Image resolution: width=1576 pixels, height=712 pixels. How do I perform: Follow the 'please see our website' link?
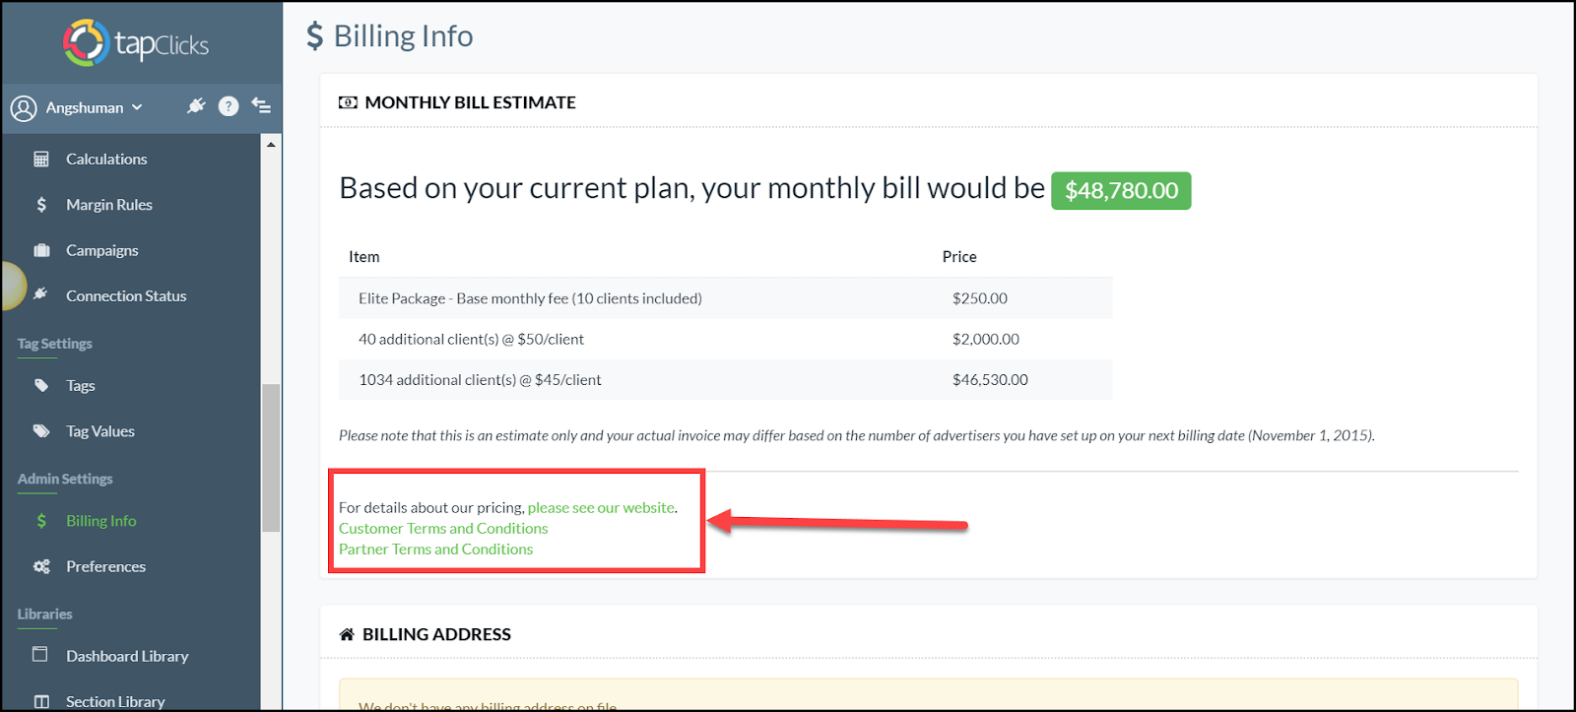point(601,507)
